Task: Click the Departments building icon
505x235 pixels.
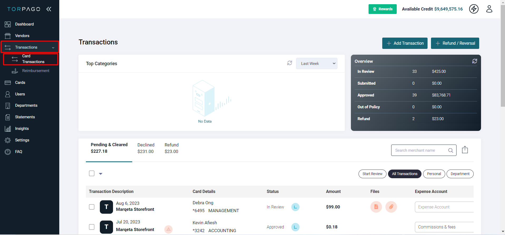Action: click(x=8, y=106)
